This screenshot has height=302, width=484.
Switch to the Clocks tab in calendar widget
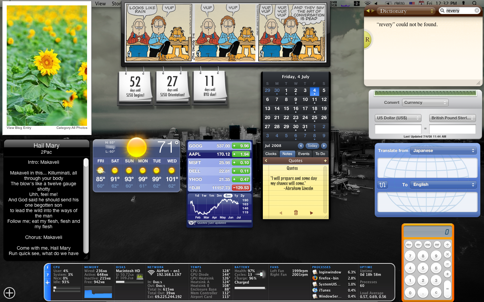271,154
